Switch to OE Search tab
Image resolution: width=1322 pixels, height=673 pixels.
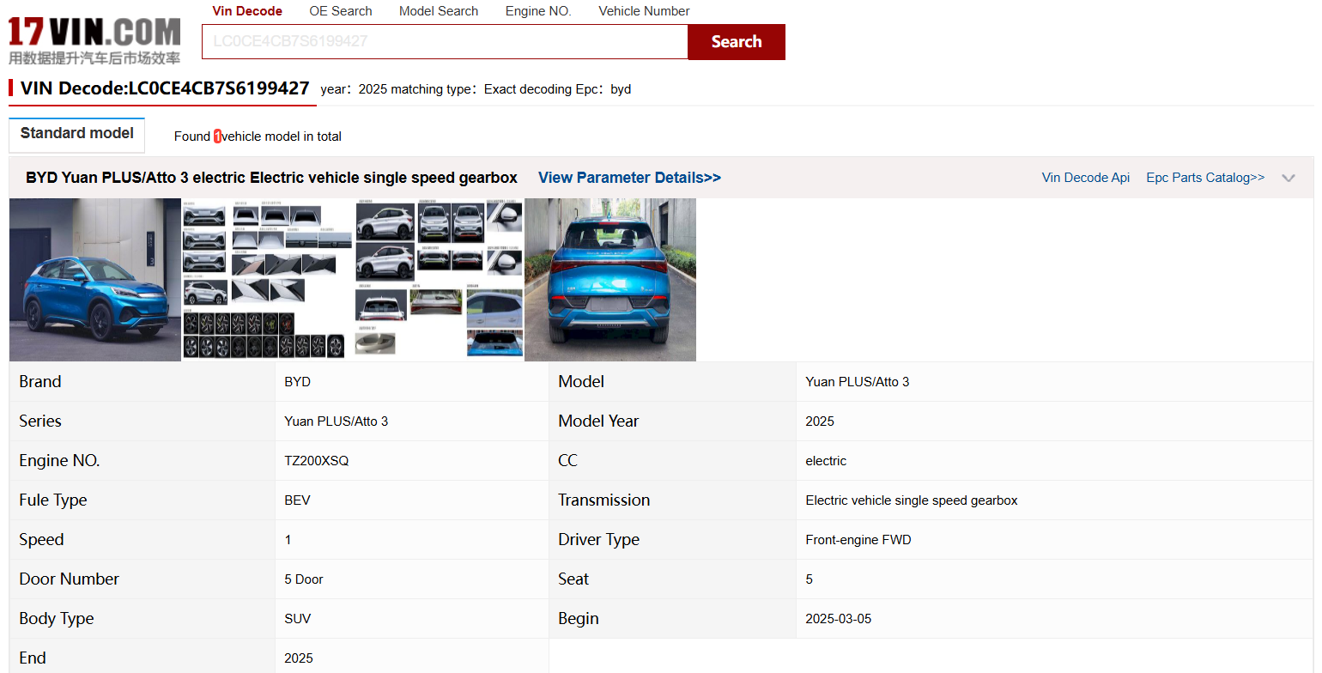[341, 11]
